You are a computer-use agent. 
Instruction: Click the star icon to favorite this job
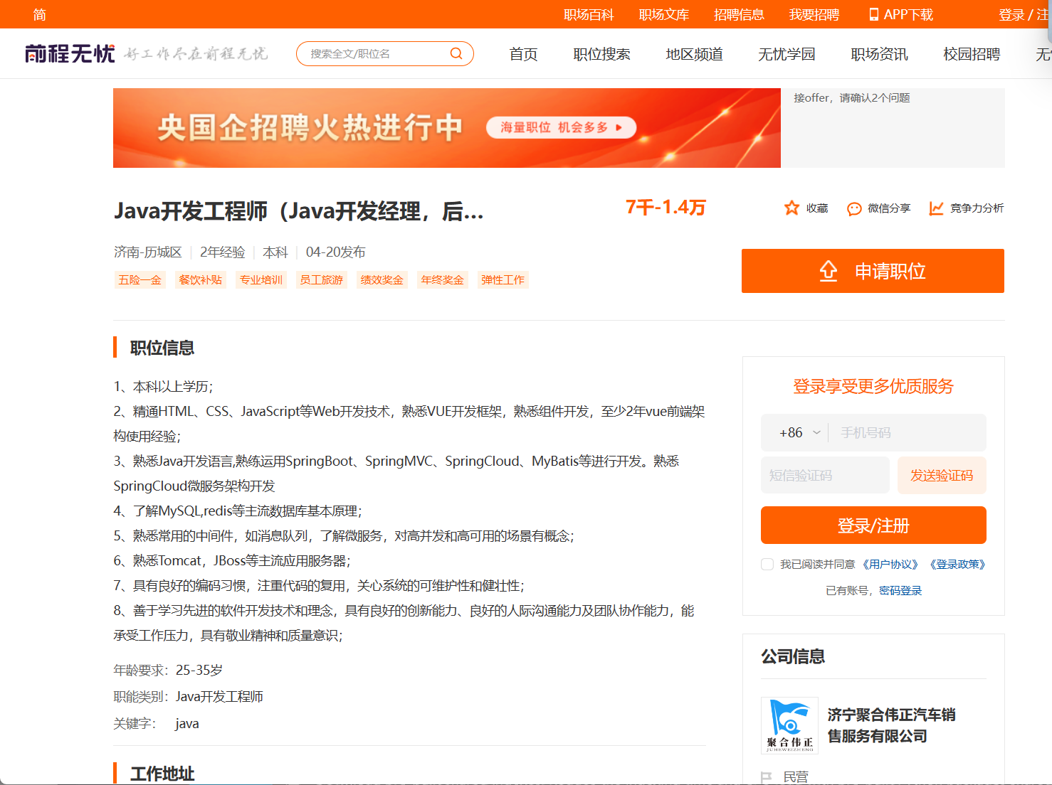[x=791, y=208]
